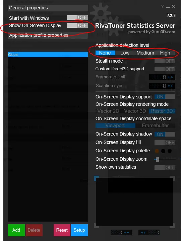This screenshot has width=181, height=241.
Task: Pick the middle black OSD palette color
Action: [x=163, y=151]
